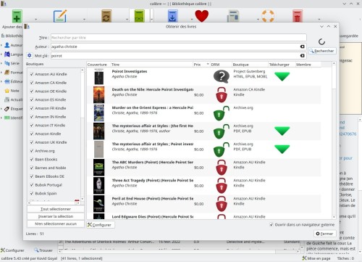Click cover thumbnail of Death on the Nile
Screen dimensions: 362x262
[99, 94]
